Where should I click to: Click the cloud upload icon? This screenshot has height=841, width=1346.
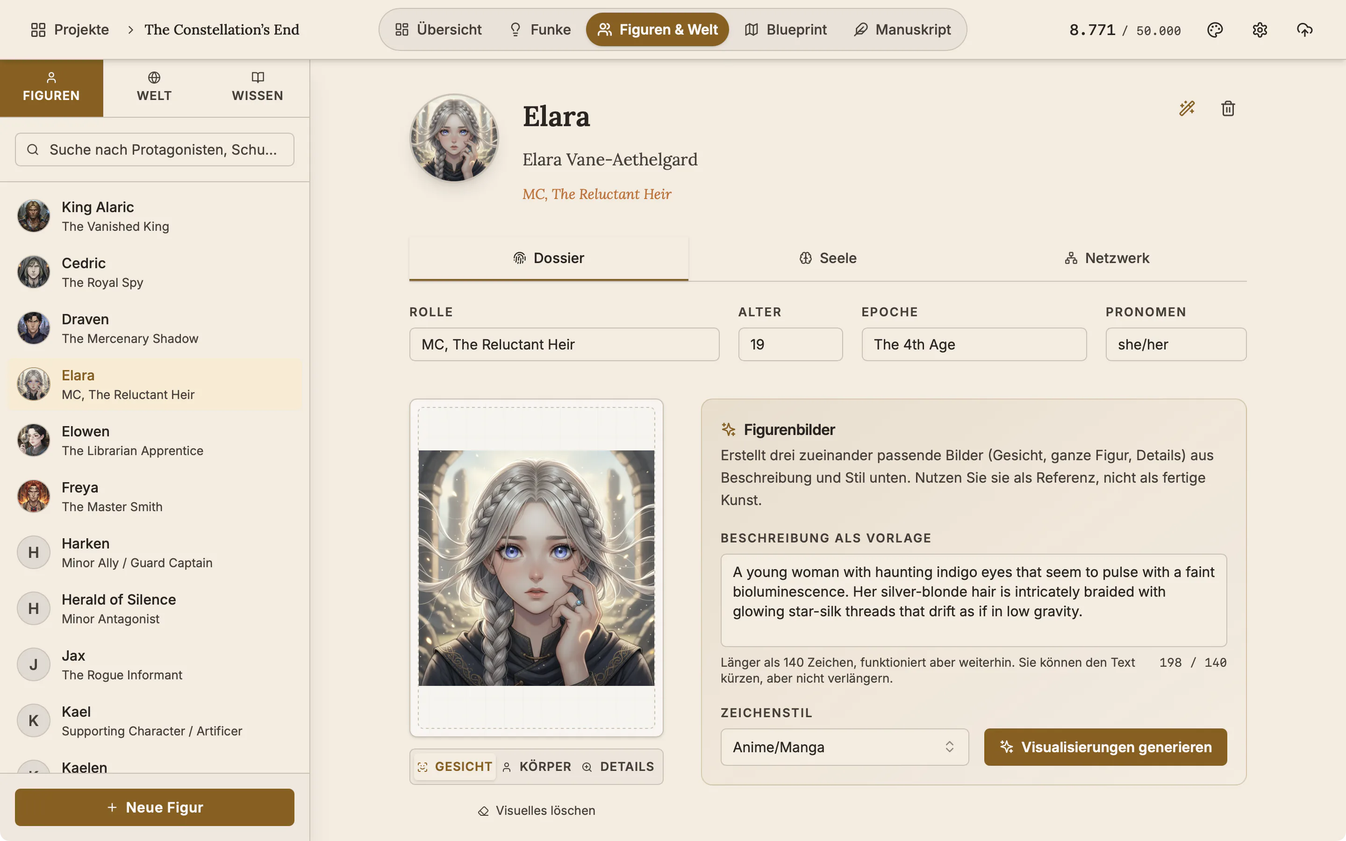1304,29
